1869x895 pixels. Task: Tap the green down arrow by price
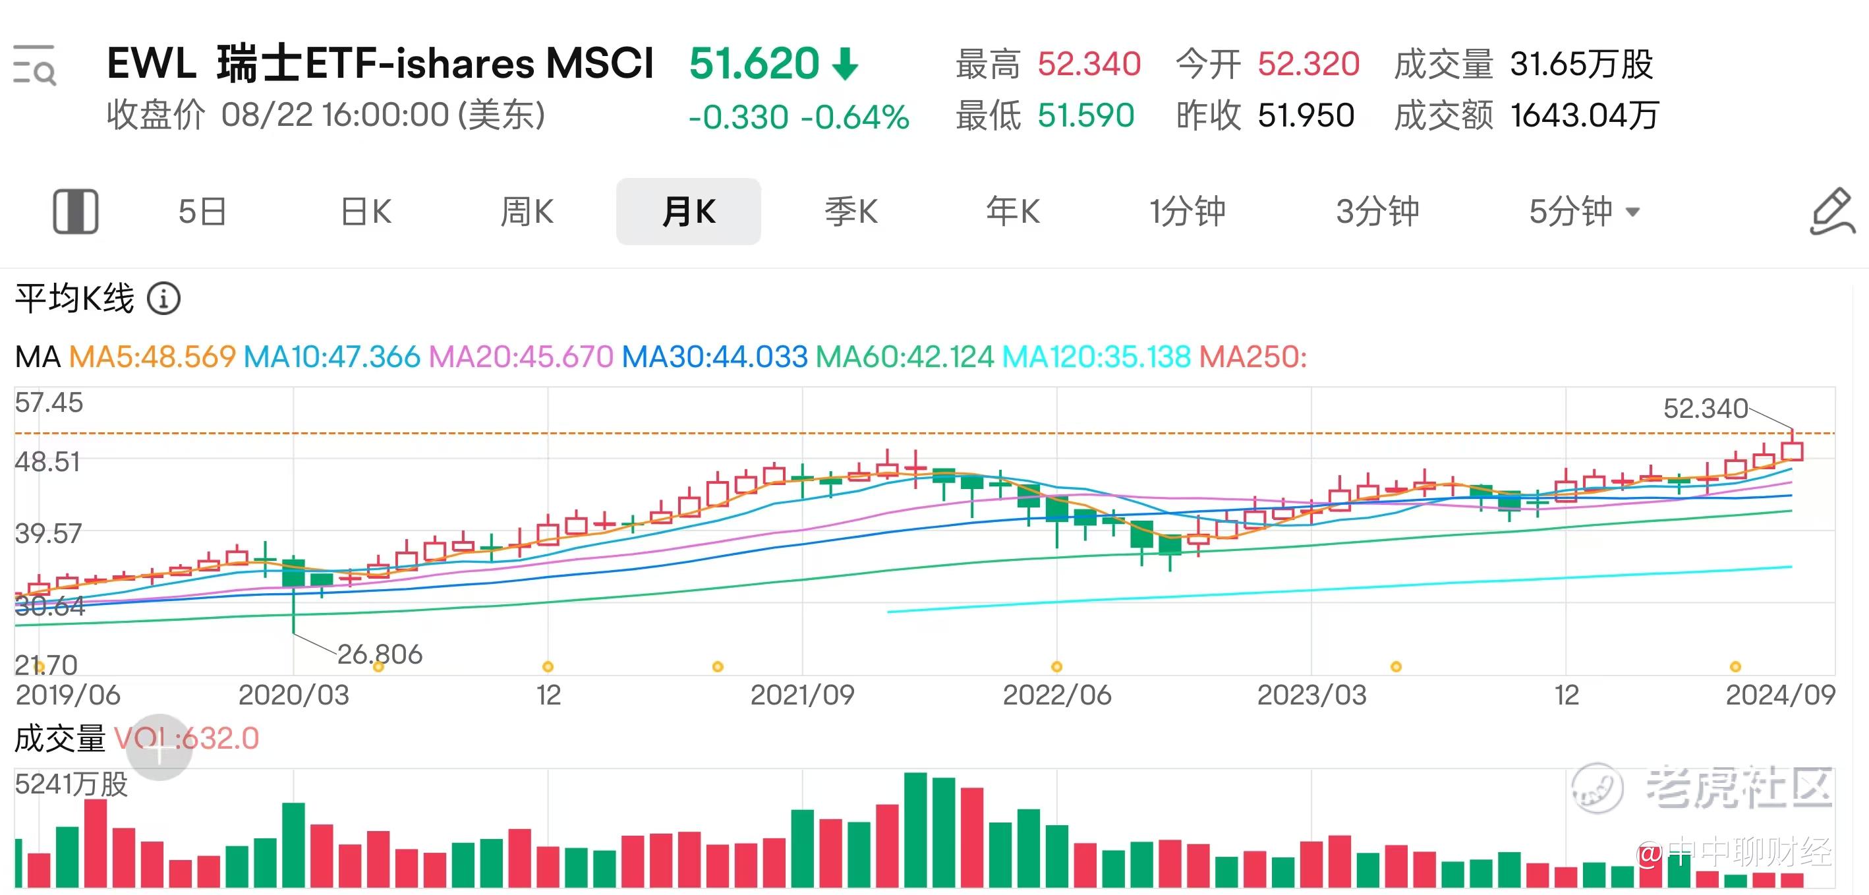click(x=846, y=64)
